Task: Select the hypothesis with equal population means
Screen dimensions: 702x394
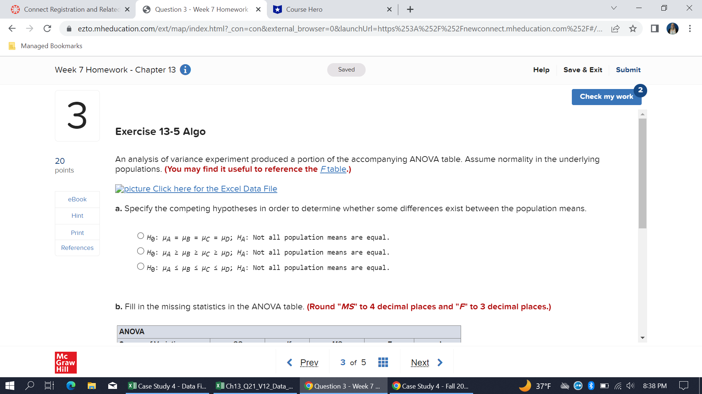Action: click(x=140, y=236)
